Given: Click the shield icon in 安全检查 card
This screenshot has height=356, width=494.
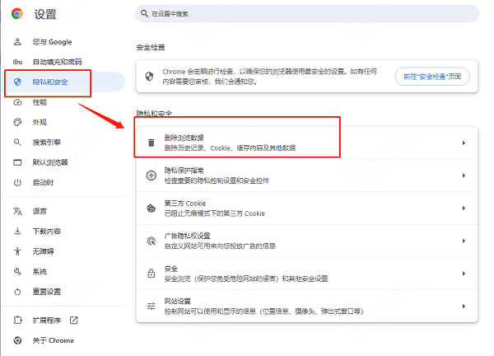Looking at the screenshot, I should tap(151, 75).
